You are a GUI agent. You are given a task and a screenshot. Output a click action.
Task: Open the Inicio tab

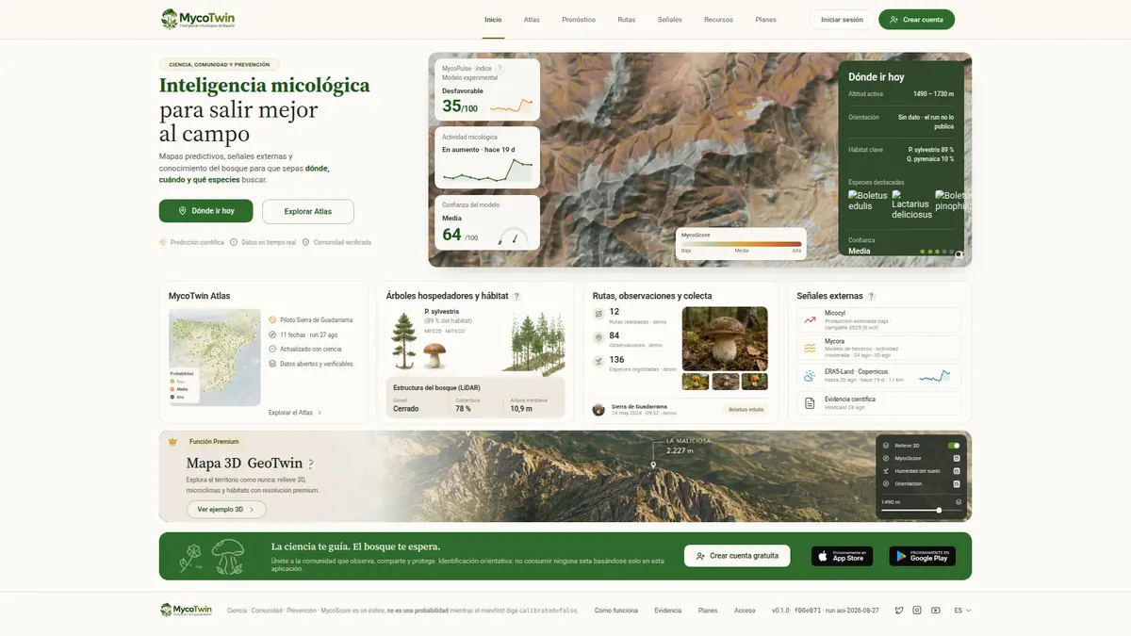pyautogui.click(x=493, y=20)
